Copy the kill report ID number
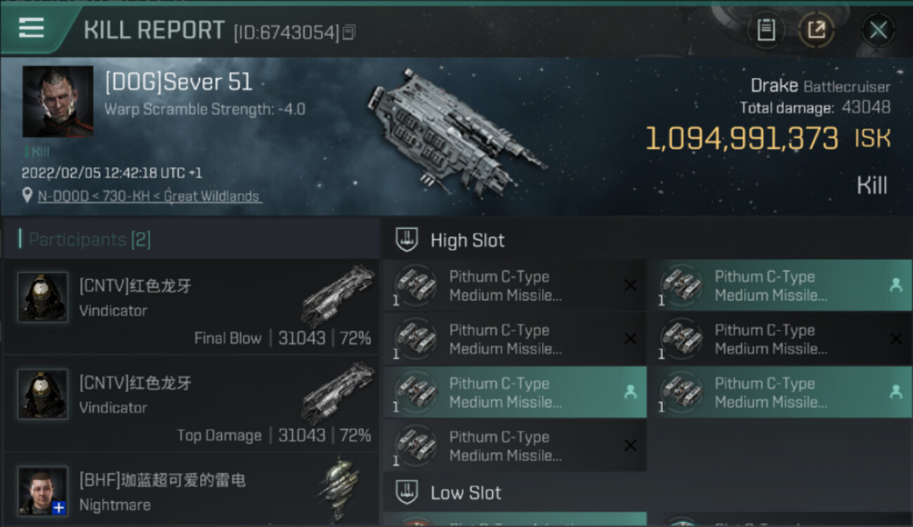Viewport: 913px width, 527px height. (349, 32)
